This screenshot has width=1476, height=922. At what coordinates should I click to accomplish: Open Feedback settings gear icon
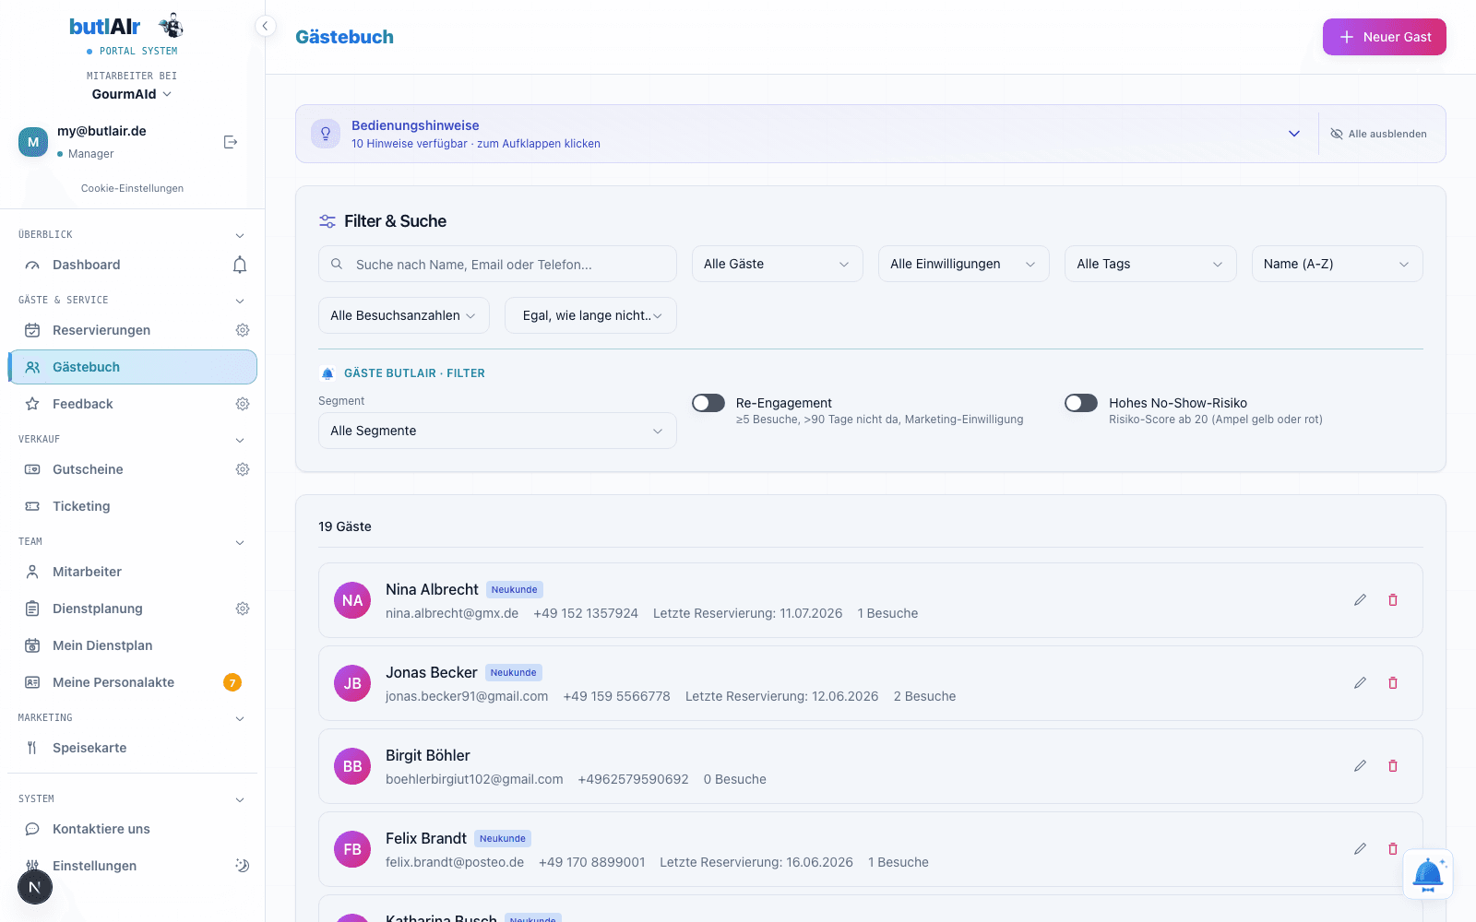(x=243, y=404)
